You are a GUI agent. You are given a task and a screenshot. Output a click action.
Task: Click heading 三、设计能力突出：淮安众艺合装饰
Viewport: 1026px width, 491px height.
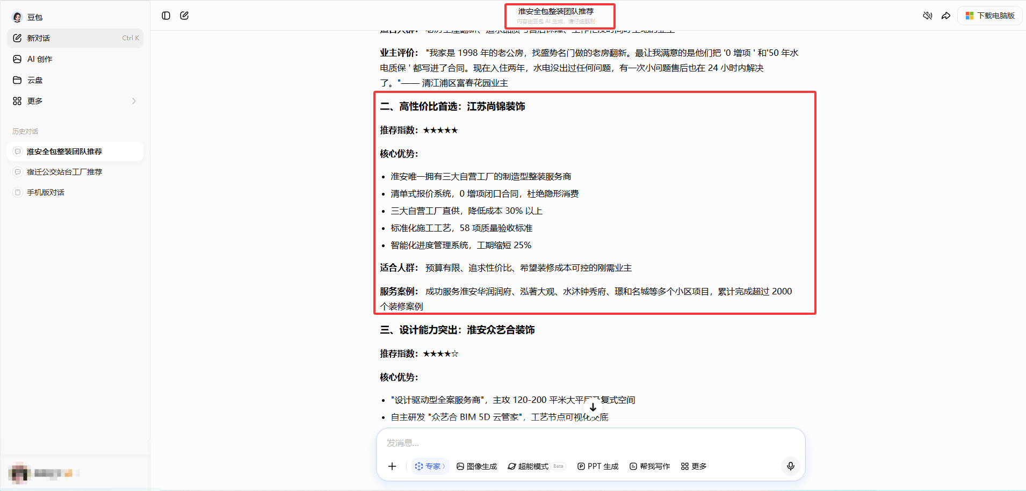click(457, 330)
